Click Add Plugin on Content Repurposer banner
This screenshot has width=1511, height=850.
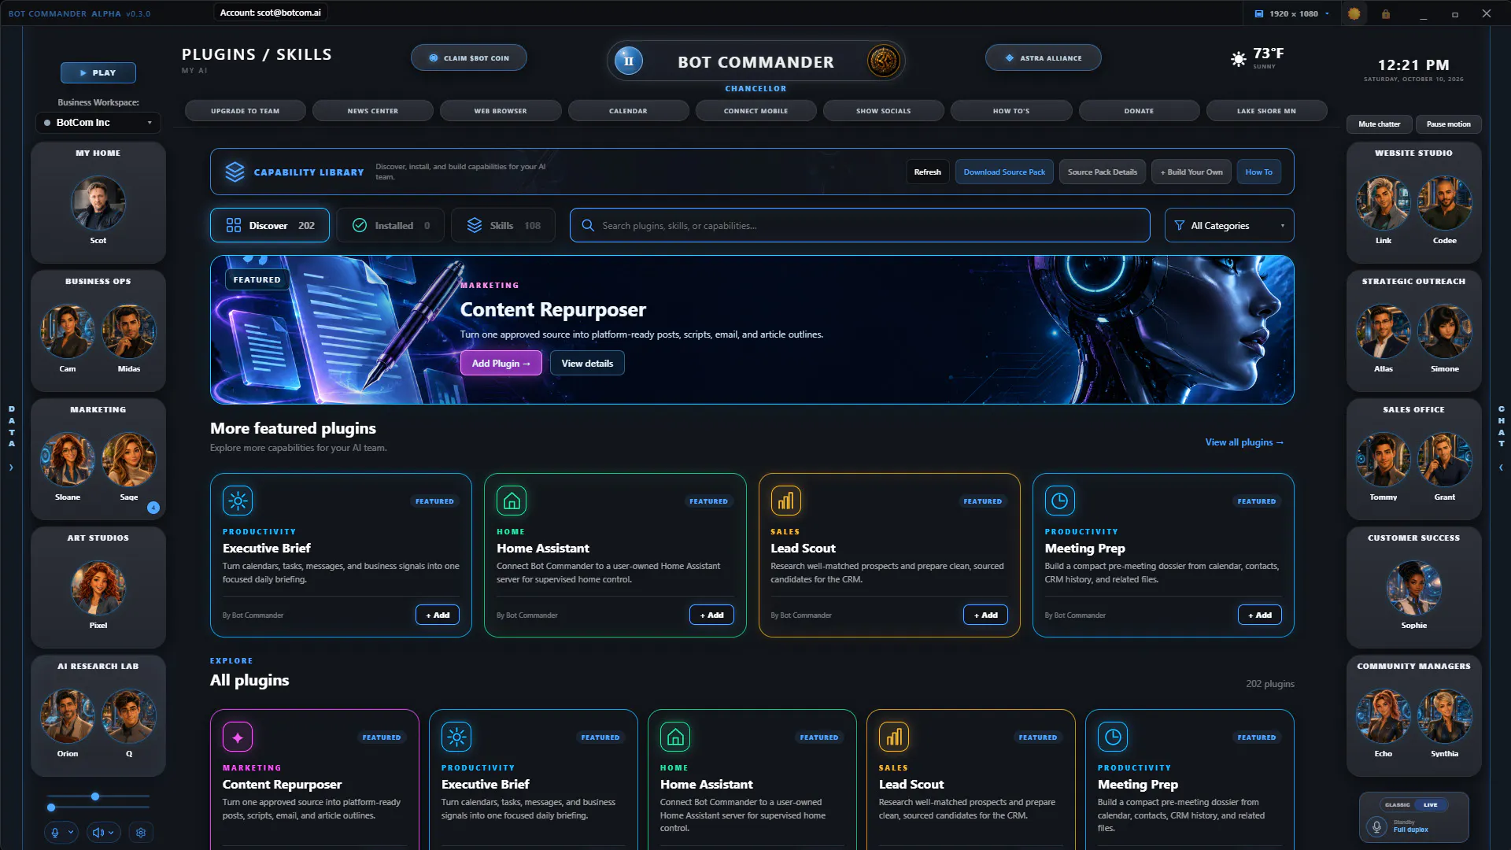tap(501, 363)
